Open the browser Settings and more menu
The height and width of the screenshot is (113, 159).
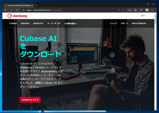click(153, 10)
